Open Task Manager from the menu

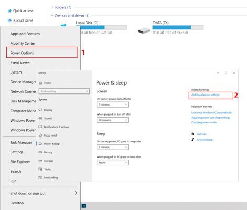coord(21,142)
